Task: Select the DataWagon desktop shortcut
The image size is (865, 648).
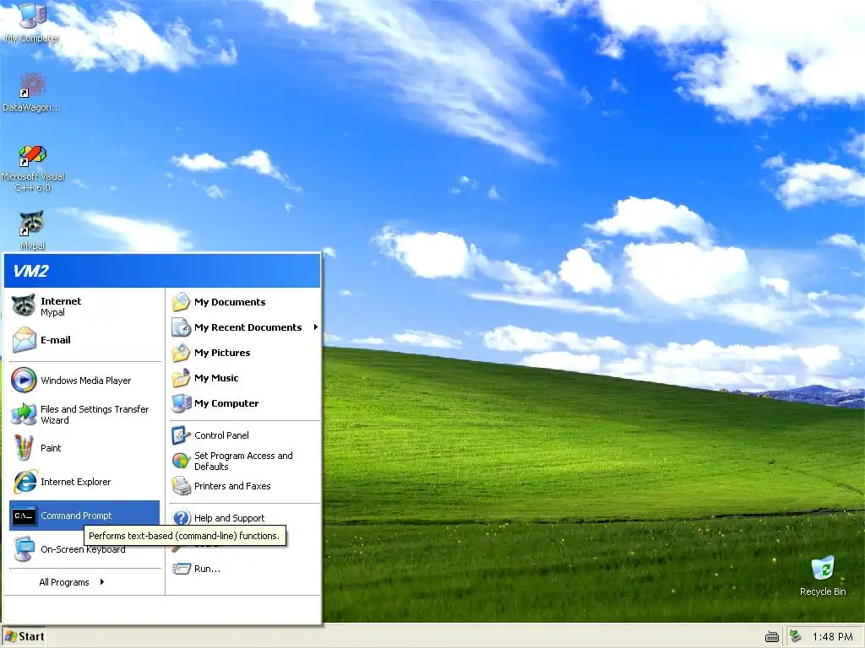Action: [x=32, y=93]
